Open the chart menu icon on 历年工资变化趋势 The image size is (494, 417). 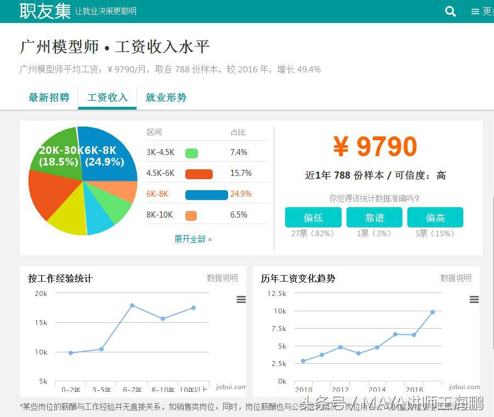[x=474, y=299]
